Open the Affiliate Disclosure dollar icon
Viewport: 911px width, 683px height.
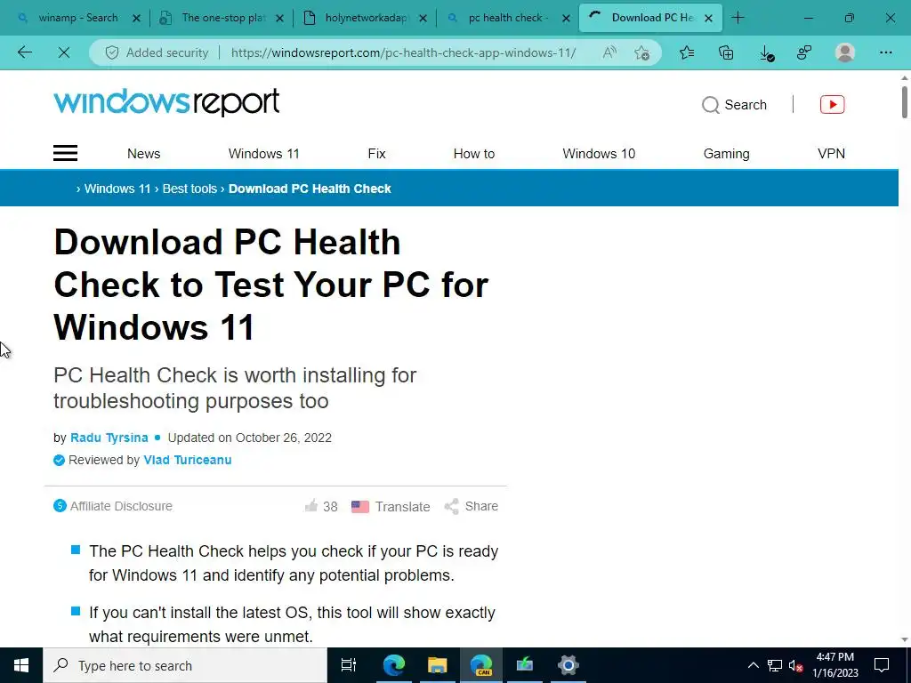click(x=60, y=506)
